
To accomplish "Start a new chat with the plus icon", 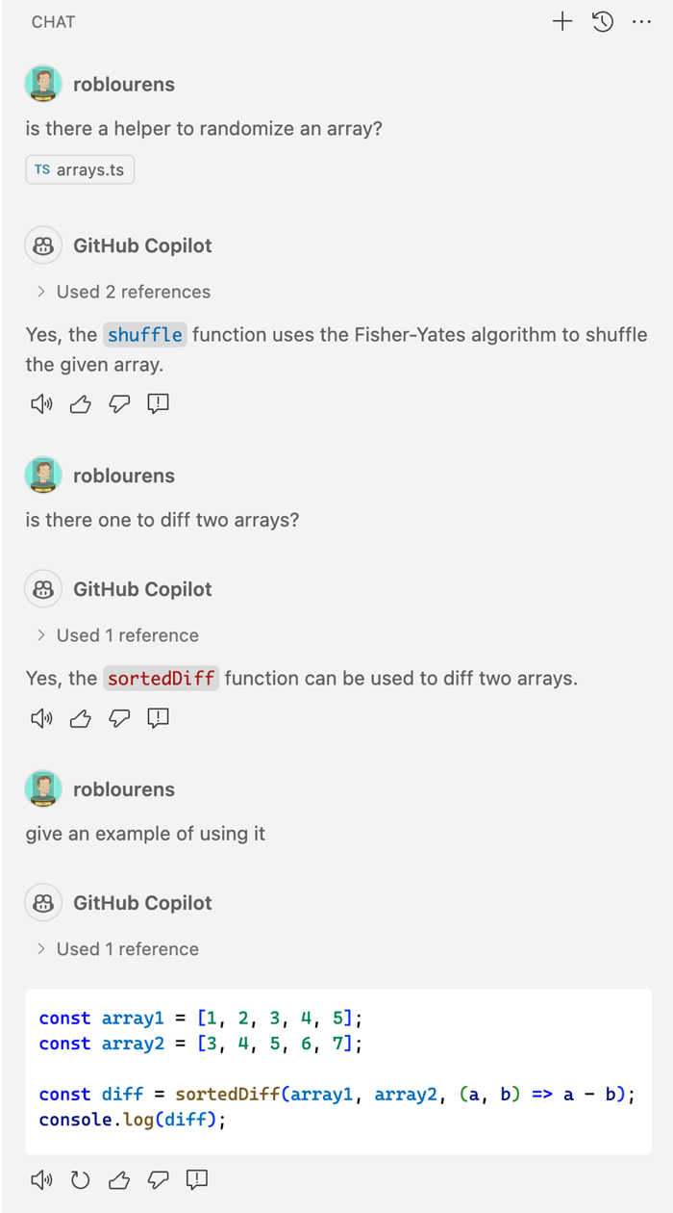I will (561, 21).
